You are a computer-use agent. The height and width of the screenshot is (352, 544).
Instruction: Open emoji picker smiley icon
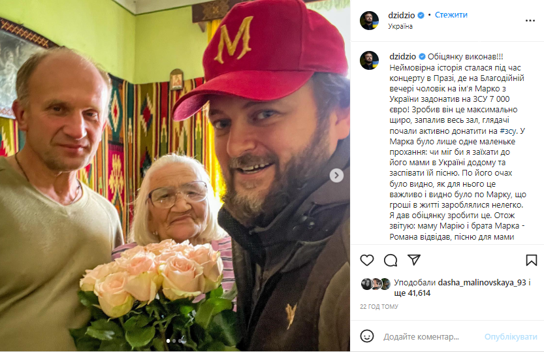pos(367,336)
